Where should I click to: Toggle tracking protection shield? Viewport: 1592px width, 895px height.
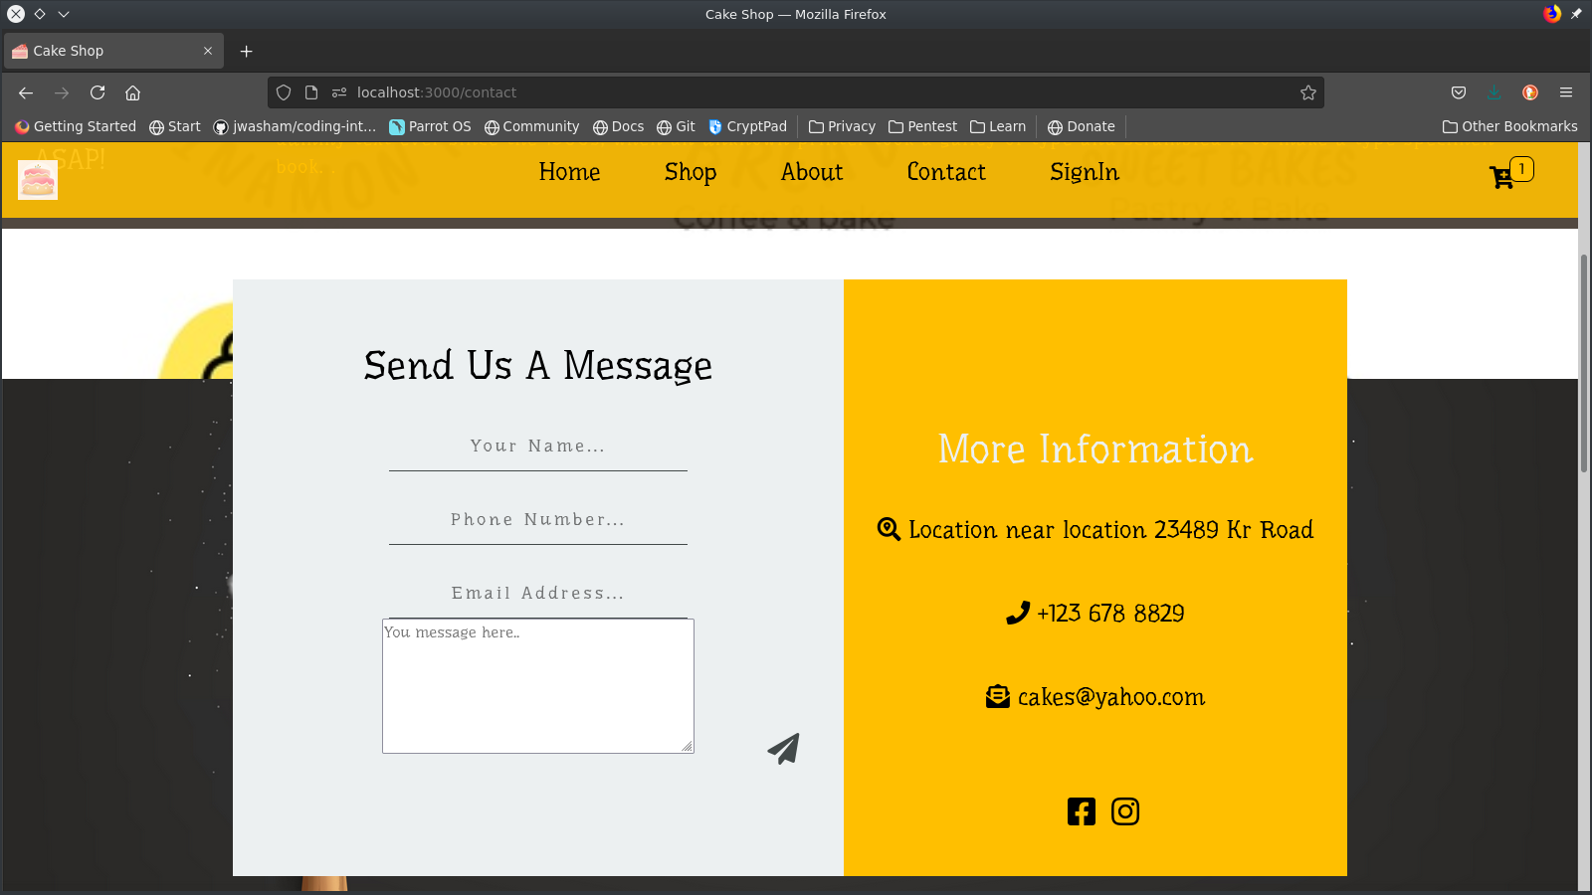(284, 92)
